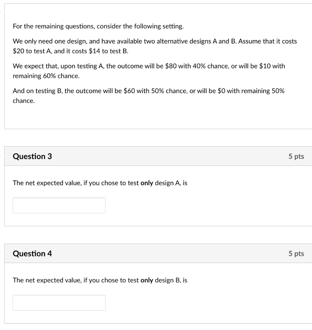Click inside the empty box under design A question

(59, 205)
